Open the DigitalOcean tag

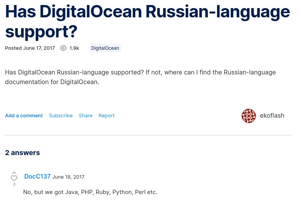(x=105, y=48)
